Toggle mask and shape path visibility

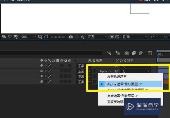[46, 37]
